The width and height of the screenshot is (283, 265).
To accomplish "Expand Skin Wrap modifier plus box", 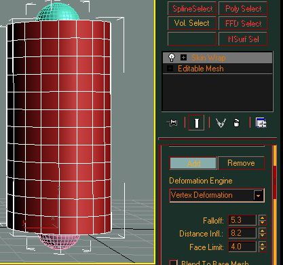I will tap(183, 58).
